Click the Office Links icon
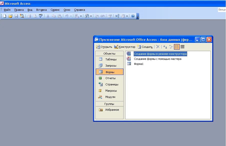The height and width of the screenshot is (146, 226). click(x=77, y=16)
